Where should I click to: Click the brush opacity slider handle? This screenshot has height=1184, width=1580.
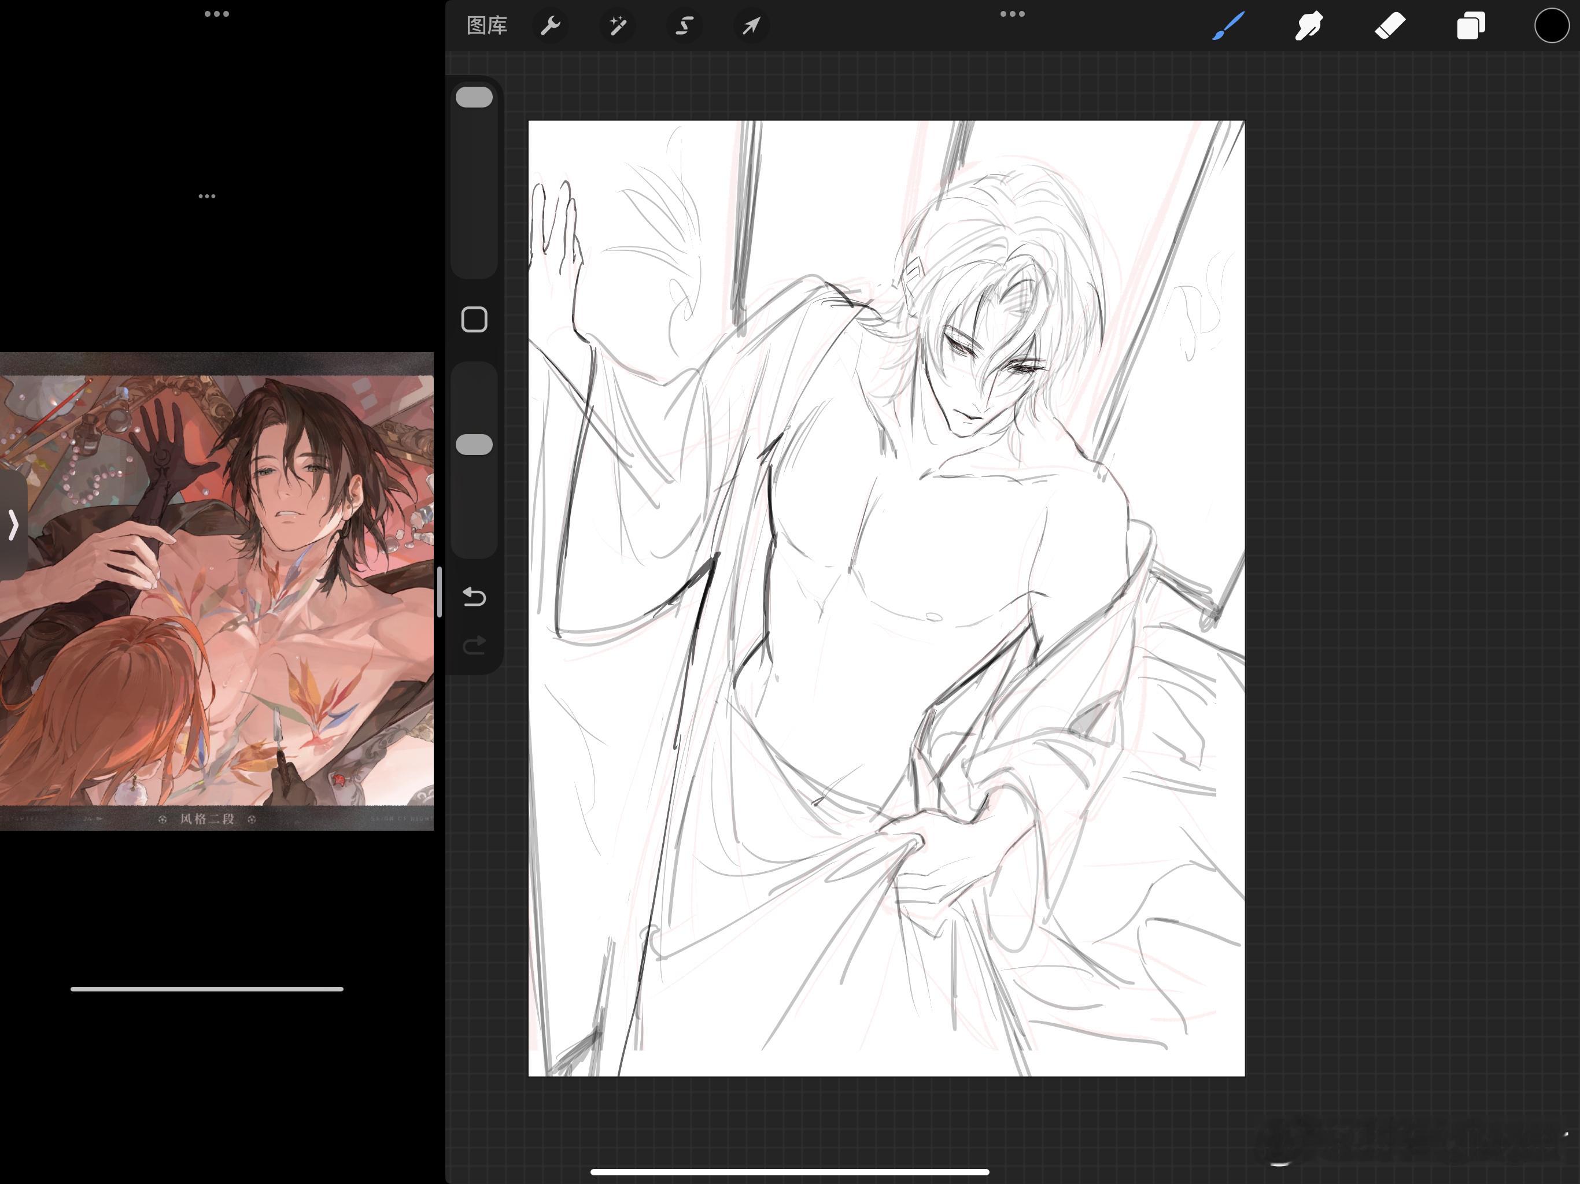(474, 445)
